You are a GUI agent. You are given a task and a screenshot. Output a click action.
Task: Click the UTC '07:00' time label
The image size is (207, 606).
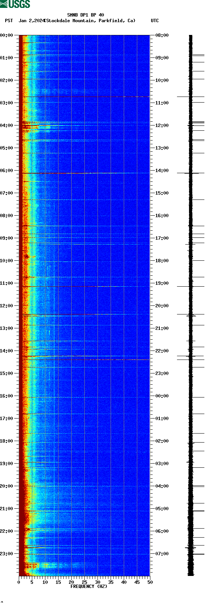coord(162,554)
